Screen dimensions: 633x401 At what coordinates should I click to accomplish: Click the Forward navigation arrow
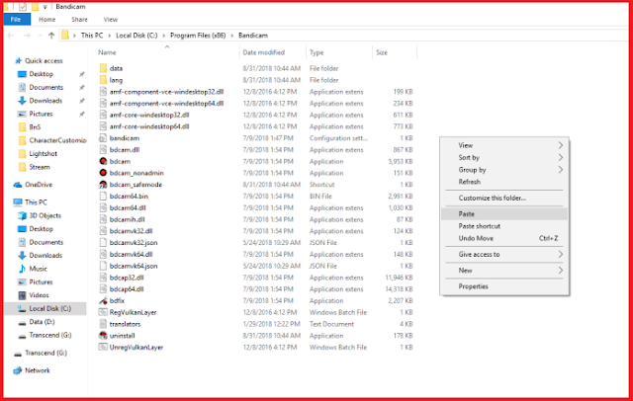[27, 36]
